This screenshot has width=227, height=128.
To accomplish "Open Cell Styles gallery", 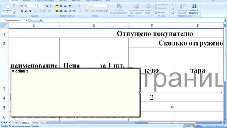I will tap(148, 9).
